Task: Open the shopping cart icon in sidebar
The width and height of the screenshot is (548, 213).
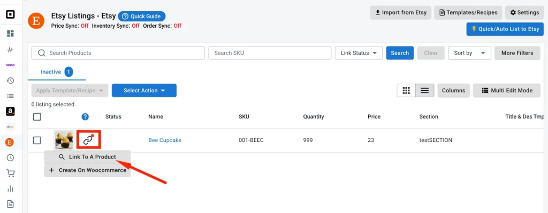Action: pyautogui.click(x=11, y=173)
